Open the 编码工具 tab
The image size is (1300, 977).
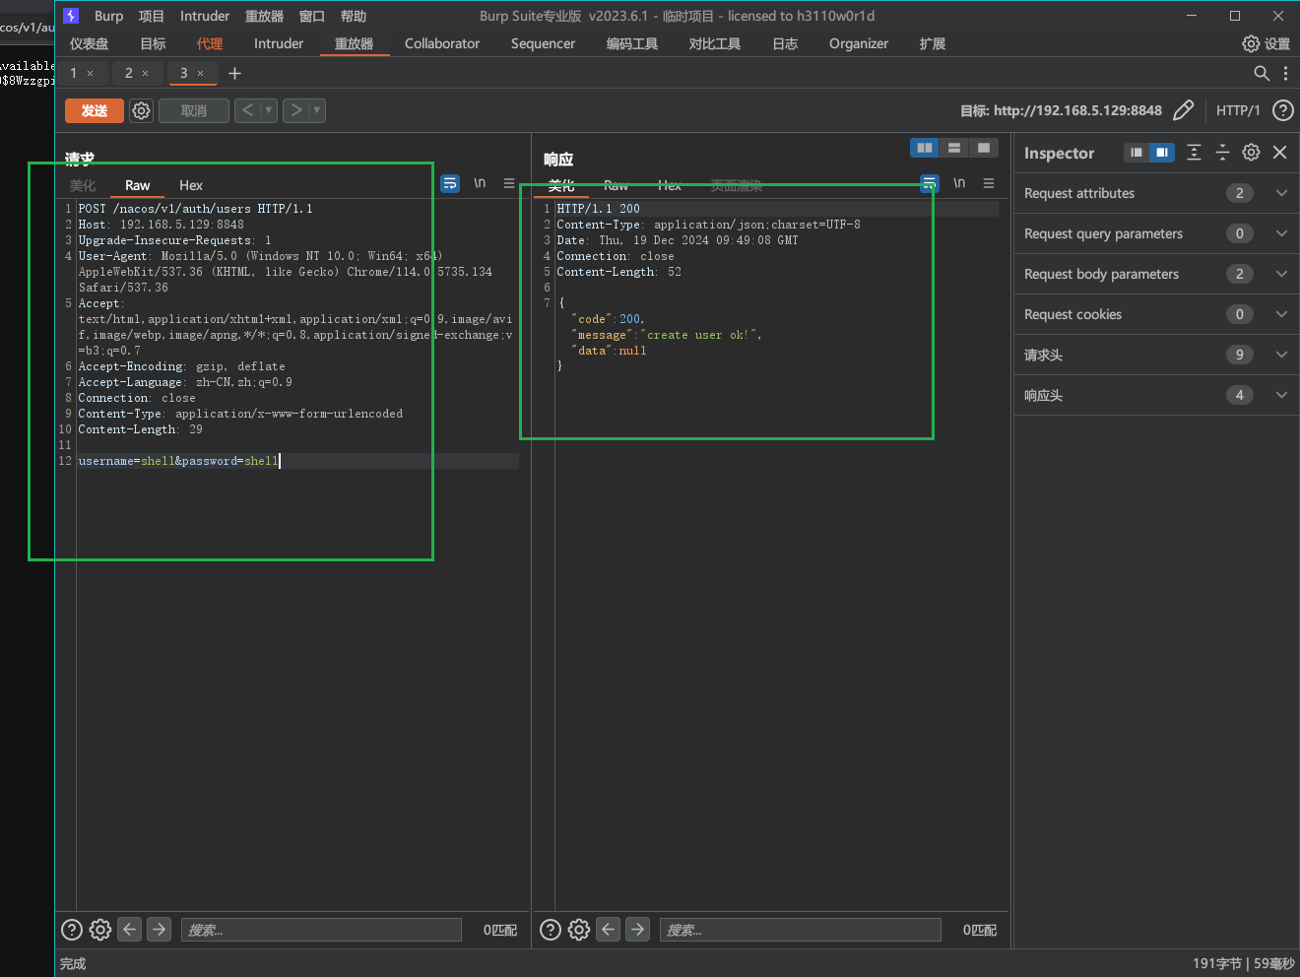(632, 43)
